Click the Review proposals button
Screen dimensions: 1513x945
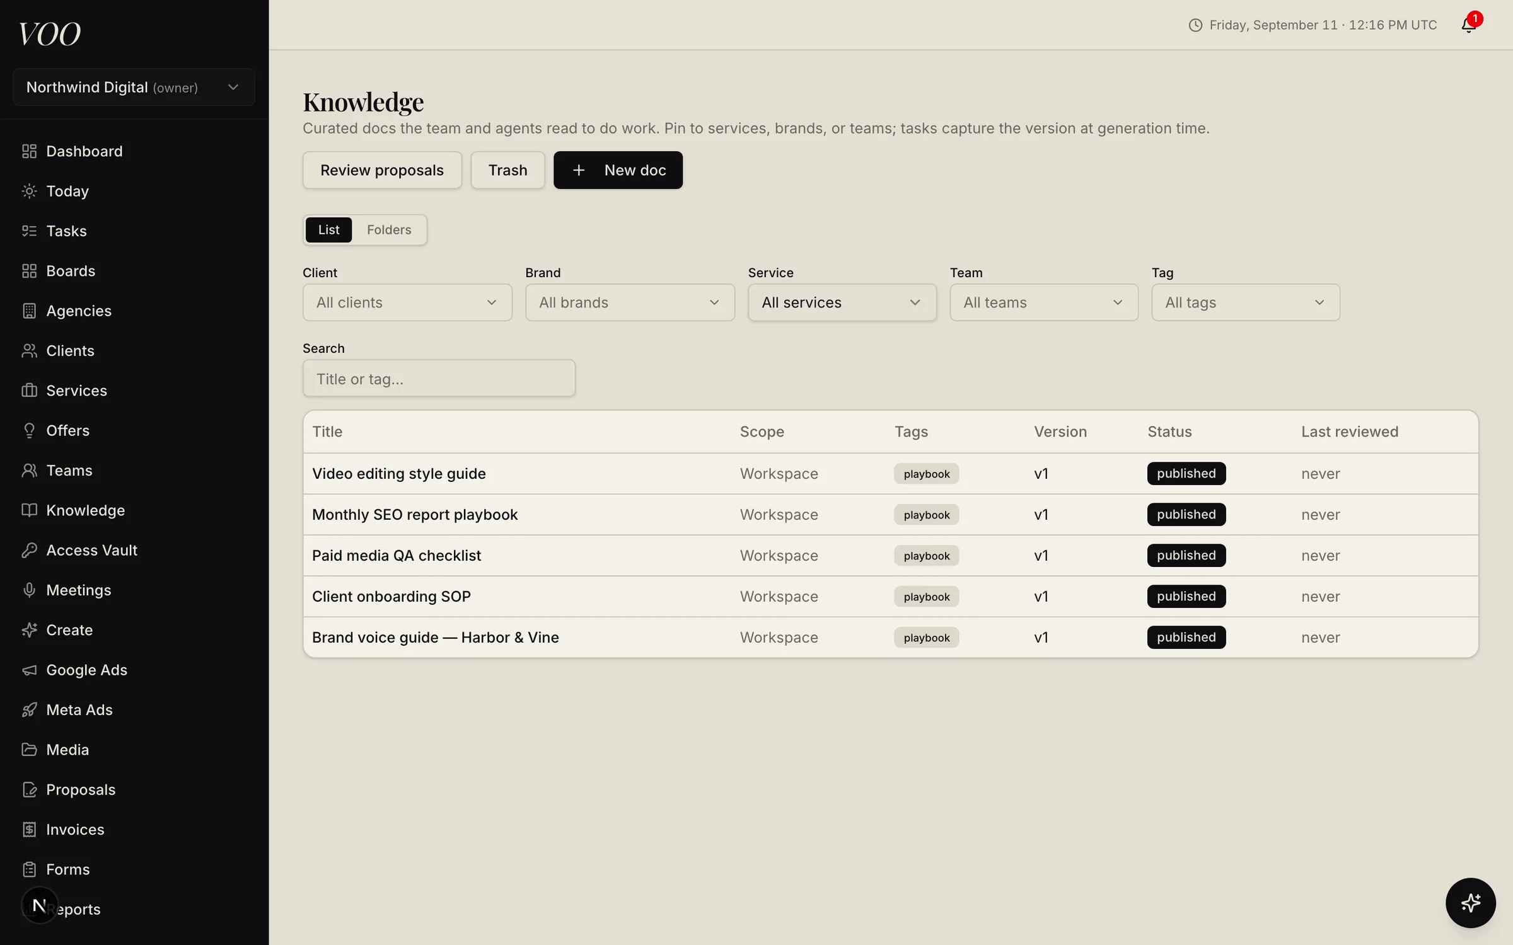pos(382,170)
